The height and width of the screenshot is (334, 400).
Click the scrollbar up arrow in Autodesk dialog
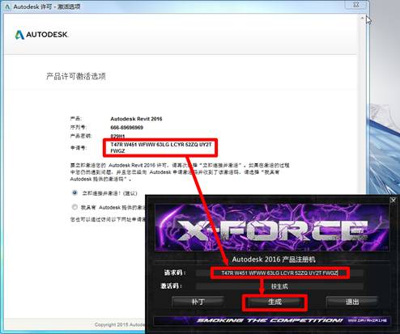tap(362, 18)
